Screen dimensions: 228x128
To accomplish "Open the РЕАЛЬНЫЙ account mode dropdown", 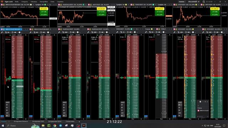I will pos(193,1).
